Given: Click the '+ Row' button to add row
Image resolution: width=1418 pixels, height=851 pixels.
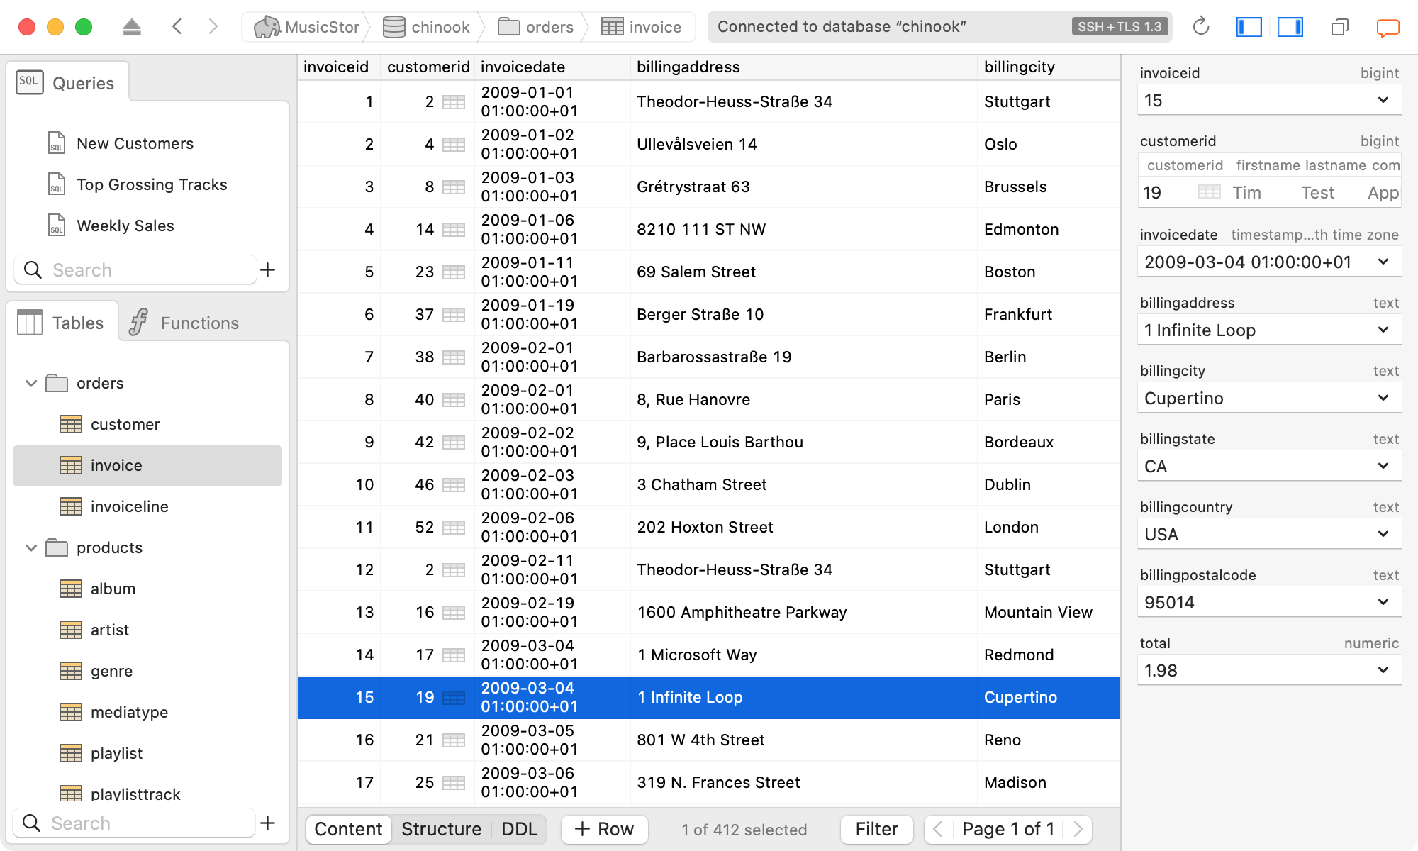Looking at the screenshot, I should [x=605, y=829].
